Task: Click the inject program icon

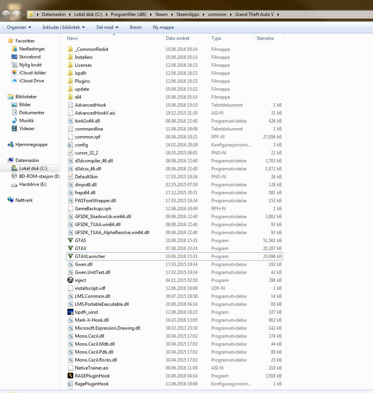Action: click(x=70, y=280)
